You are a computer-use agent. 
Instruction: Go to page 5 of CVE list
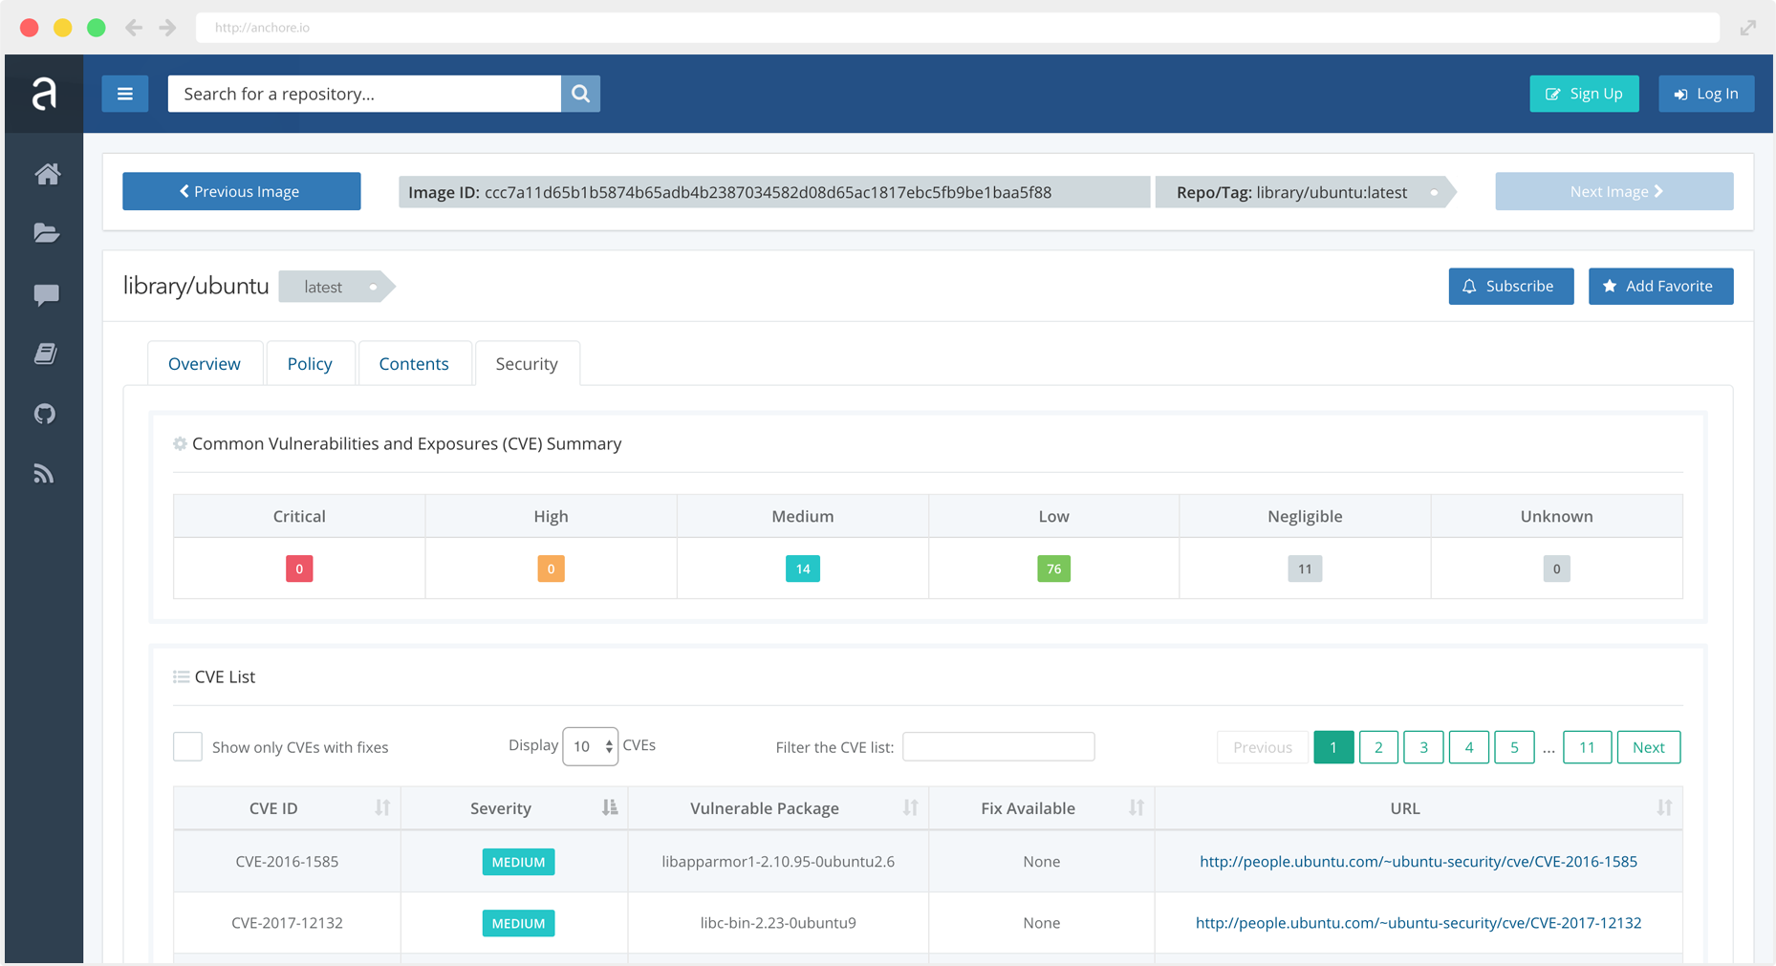pyautogui.click(x=1514, y=747)
